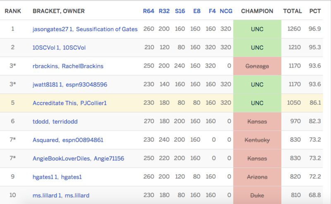Screen dimensions: 331x204
Task: Sort by NCG column header
Action: pyautogui.click(x=226, y=11)
